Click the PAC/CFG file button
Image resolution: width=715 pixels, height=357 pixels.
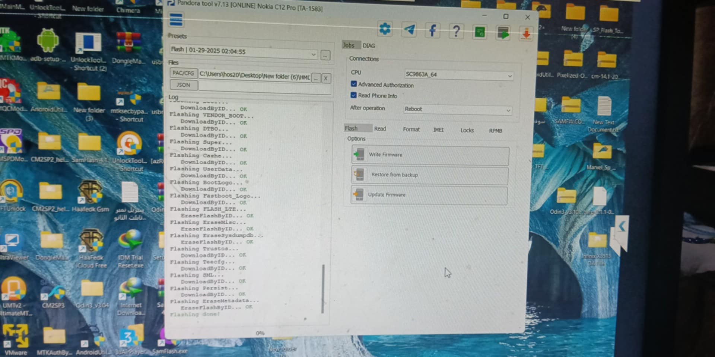click(183, 73)
